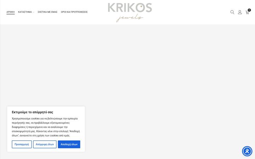Click Απόρριψη όλων to reject cookies
Viewport: 255px width, 159px height.
45,144
